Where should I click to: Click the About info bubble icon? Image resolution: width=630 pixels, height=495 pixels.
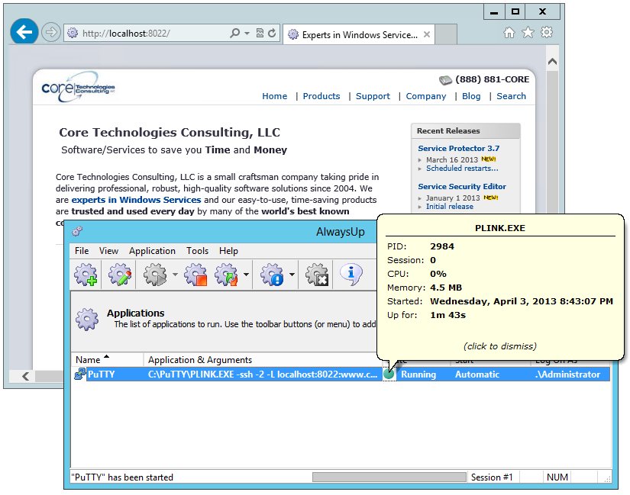click(351, 275)
